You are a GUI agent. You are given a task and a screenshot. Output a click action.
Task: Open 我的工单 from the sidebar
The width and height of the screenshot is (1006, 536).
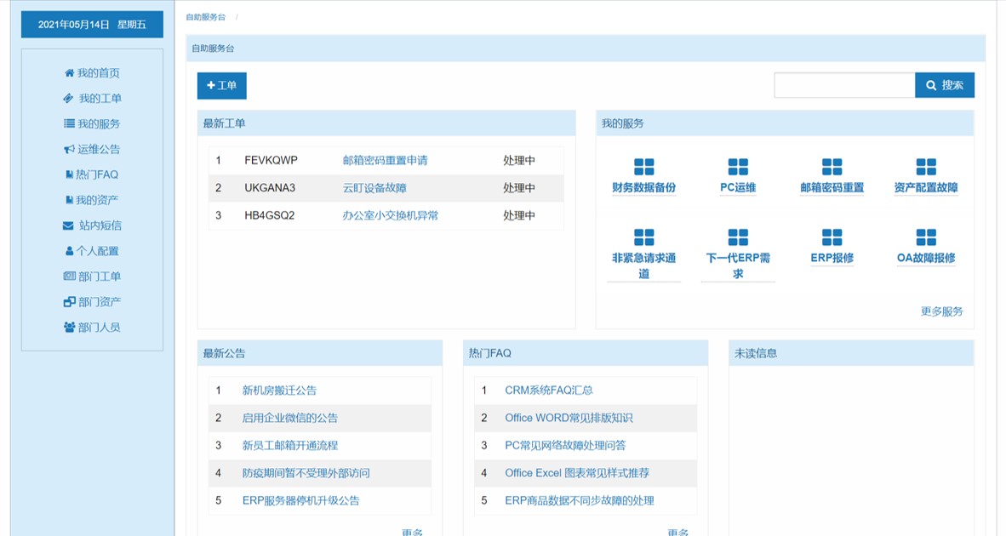(92, 99)
